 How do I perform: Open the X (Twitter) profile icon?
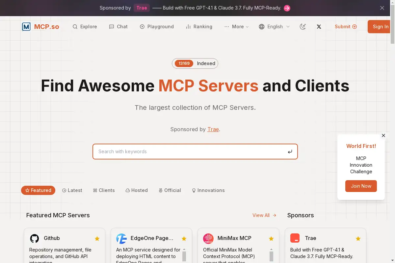[319, 27]
